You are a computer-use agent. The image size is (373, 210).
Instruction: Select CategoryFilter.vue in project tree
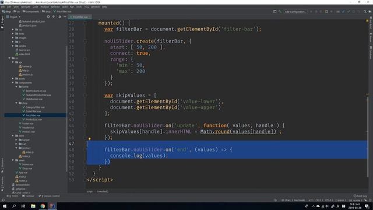(35, 107)
